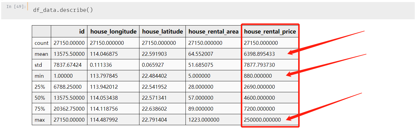Image resolution: width=415 pixels, height=132 pixels.
Task: Click the count row label
Action: (x=41, y=43)
